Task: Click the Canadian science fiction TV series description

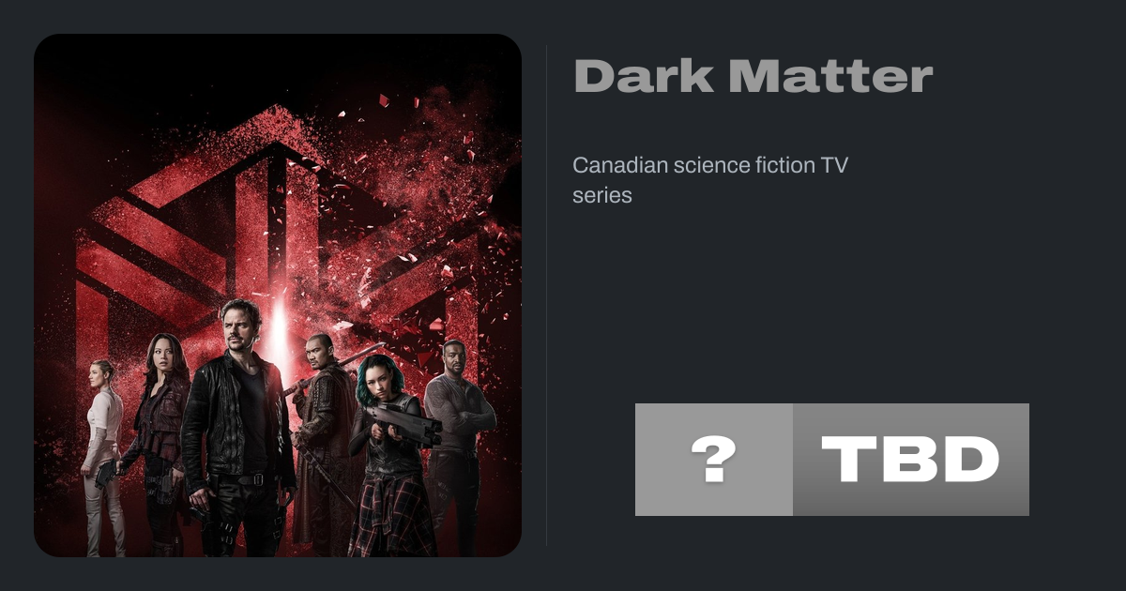Action: pos(710,180)
